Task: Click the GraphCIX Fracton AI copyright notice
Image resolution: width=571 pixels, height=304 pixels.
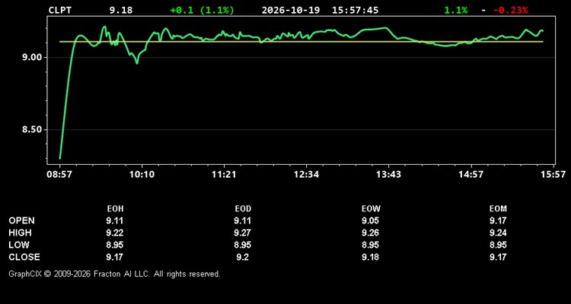Action: 114,274
